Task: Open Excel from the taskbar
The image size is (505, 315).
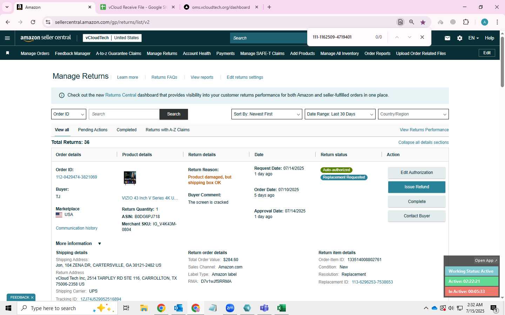Action: pyautogui.click(x=281, y=308)
